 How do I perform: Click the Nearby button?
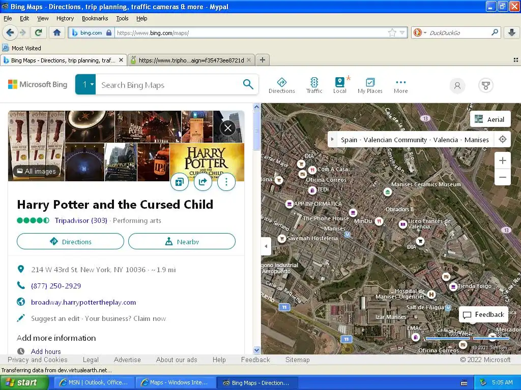tap(182, 241)
